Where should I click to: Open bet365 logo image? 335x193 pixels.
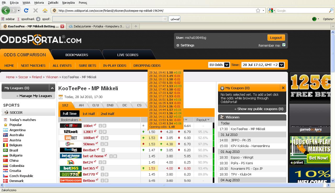pos(71,168)
